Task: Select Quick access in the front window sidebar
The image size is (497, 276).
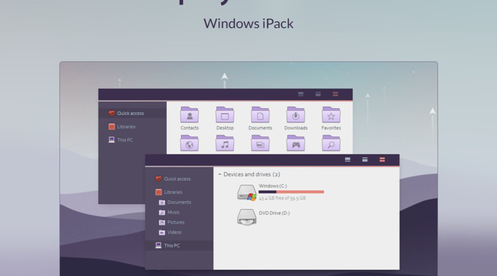Action: 177,179
